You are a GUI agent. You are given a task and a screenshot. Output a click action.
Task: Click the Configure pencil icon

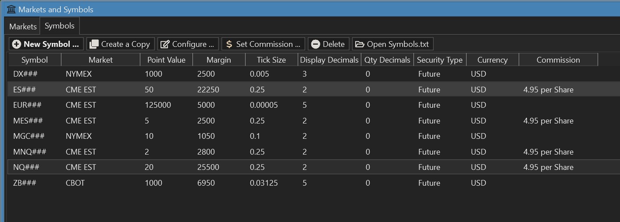165,44
